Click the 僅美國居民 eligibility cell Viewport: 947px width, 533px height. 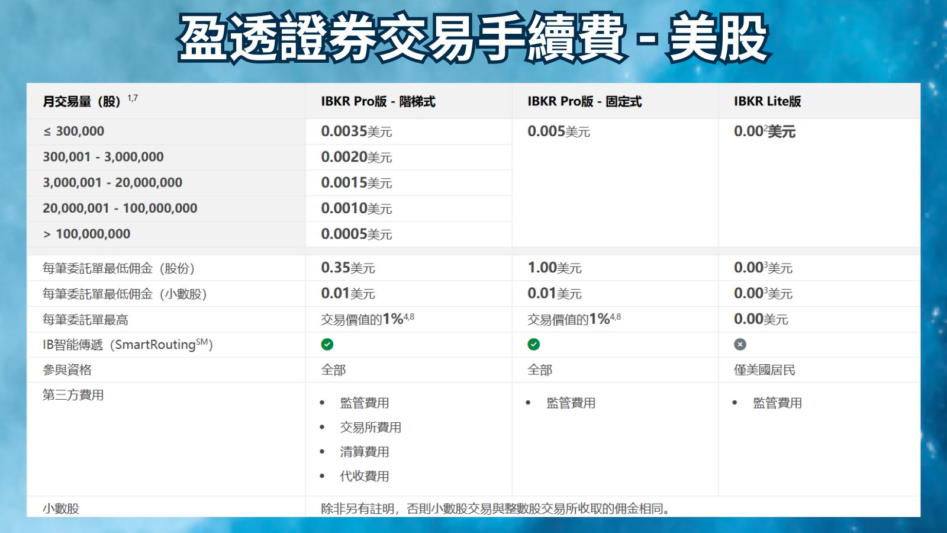(764, 370)
